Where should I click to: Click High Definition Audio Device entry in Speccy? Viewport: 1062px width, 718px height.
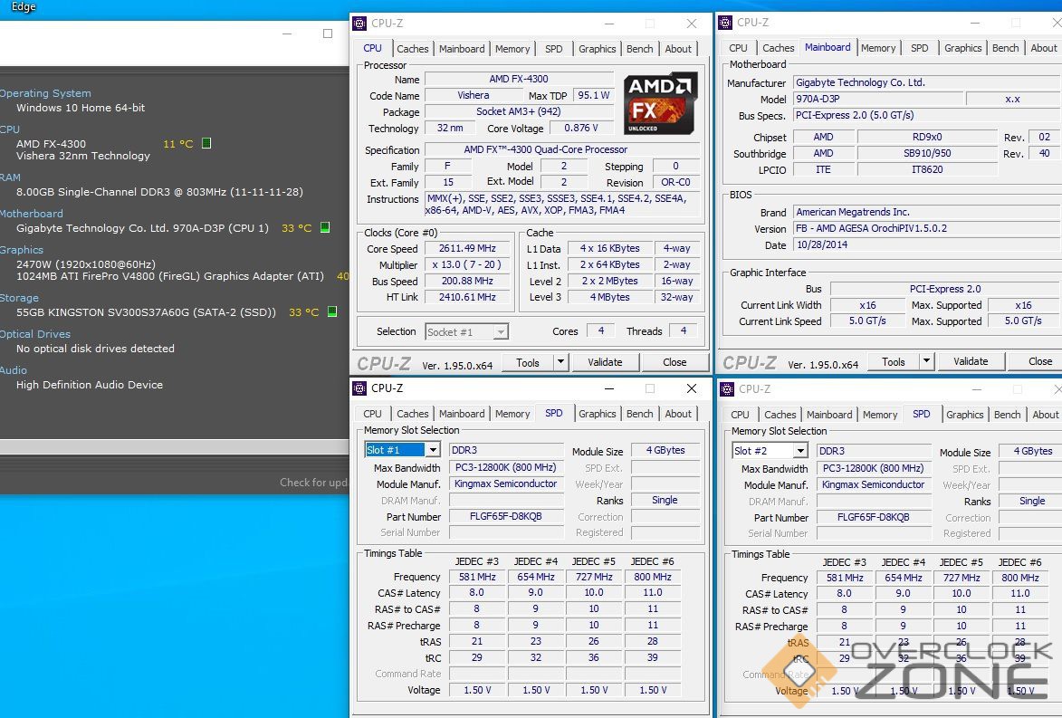(90, 385)
